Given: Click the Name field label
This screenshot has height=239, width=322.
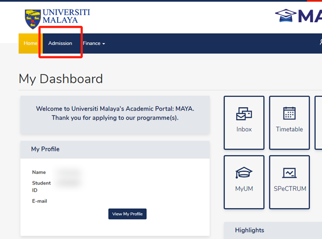Looking at the screenshot, I should 39,173.
